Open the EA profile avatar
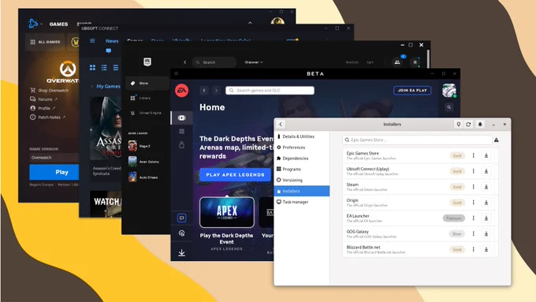This screenshot has width=536, height=302. pos(449,91)
